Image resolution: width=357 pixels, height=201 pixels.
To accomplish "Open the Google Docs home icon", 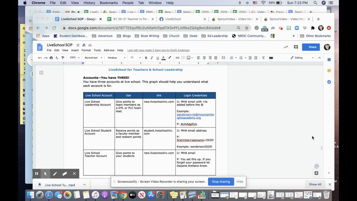I will [x=40, y=47].
